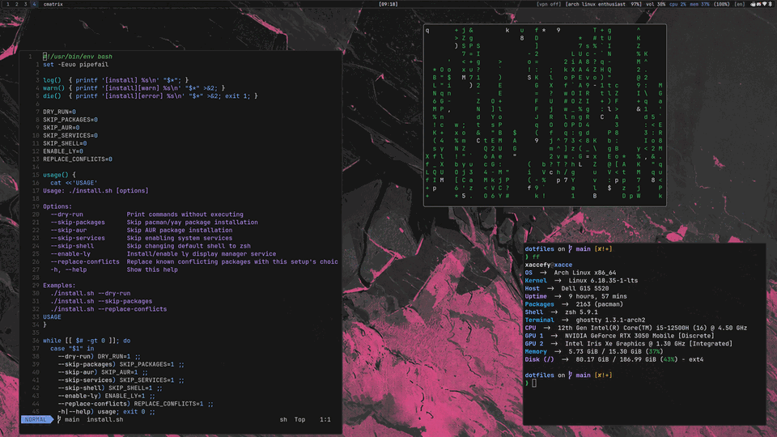Click the xaccefy@xacce header in fastfetch output
The image size is (777, 437).
[x=549, y=265]
